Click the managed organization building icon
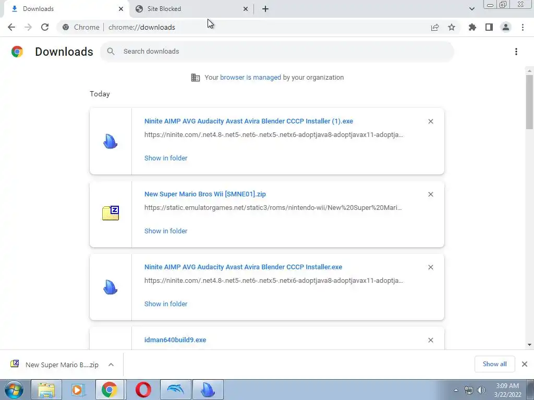Viewport: 534px width, 400px height. [x=196, y=78]
